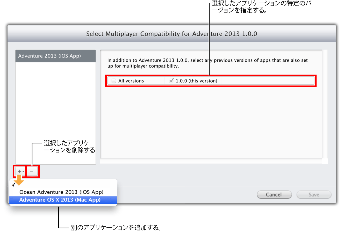Click the annotation 別のアプリケーションを追加する

pos(116,228)
